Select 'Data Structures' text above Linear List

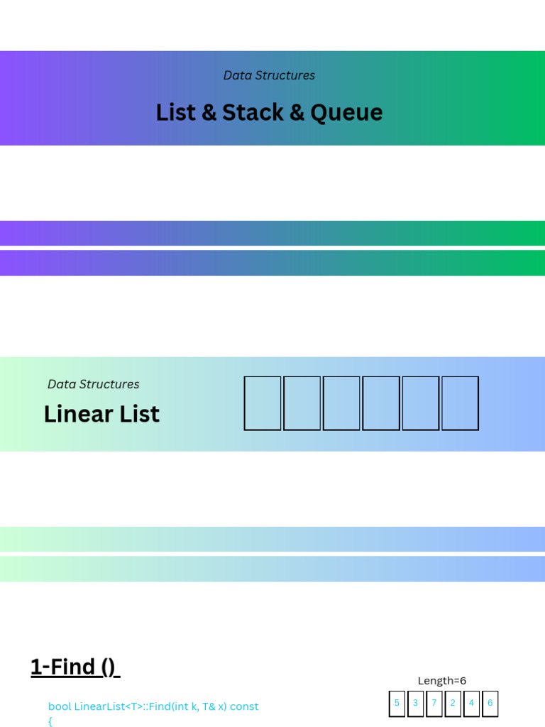(93, 384)
